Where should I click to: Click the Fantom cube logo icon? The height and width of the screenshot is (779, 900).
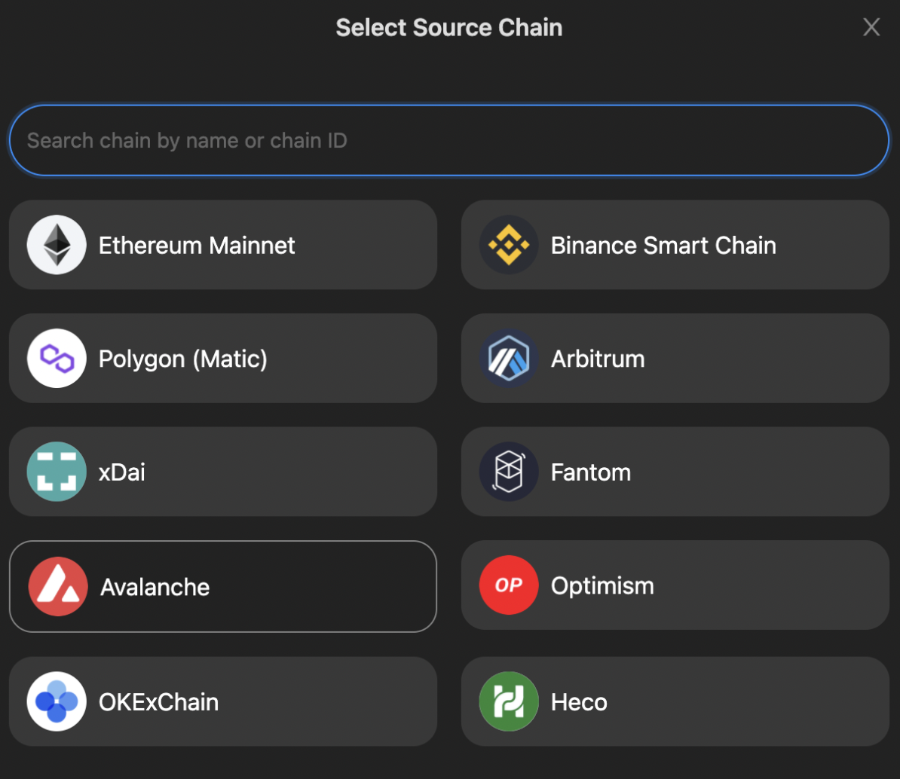pos(509,472)
